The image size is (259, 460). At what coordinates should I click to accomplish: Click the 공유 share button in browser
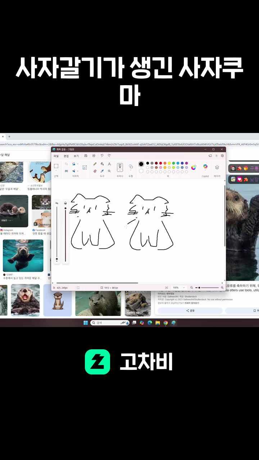(190, 310)
